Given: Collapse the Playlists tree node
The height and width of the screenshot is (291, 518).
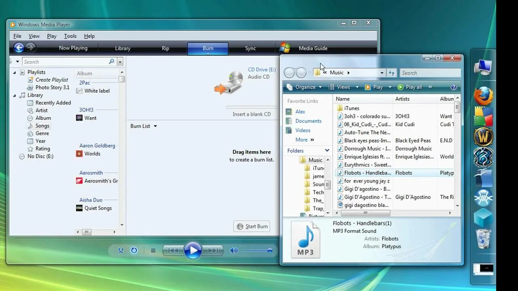Looking at the screenshot, I should tap(15, 72).
